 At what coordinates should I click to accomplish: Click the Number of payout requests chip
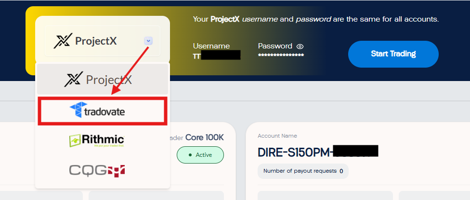point(303,171)
